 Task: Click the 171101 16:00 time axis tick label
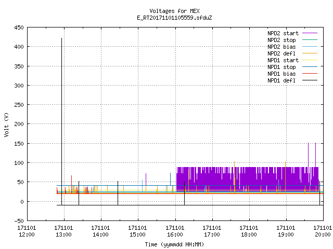[175, 231]
